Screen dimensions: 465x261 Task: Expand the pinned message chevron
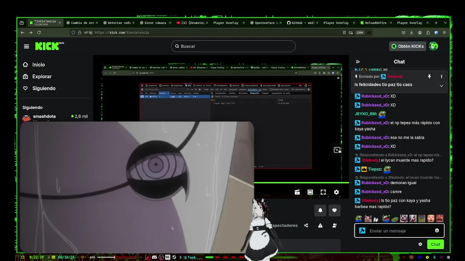(x=441, y=86)
